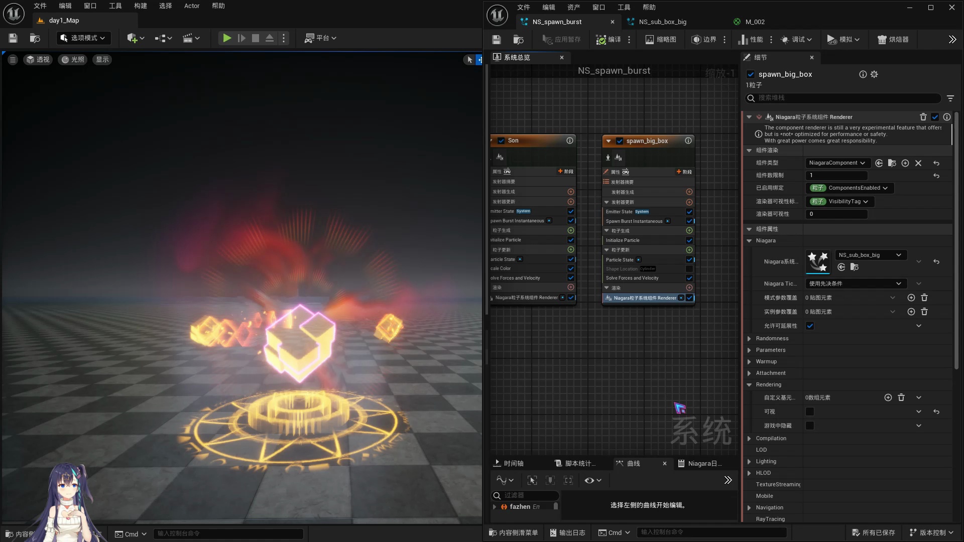
Task: Toggle the Emitter State checkbox in spawn_big_box
Action: [689, 211]
